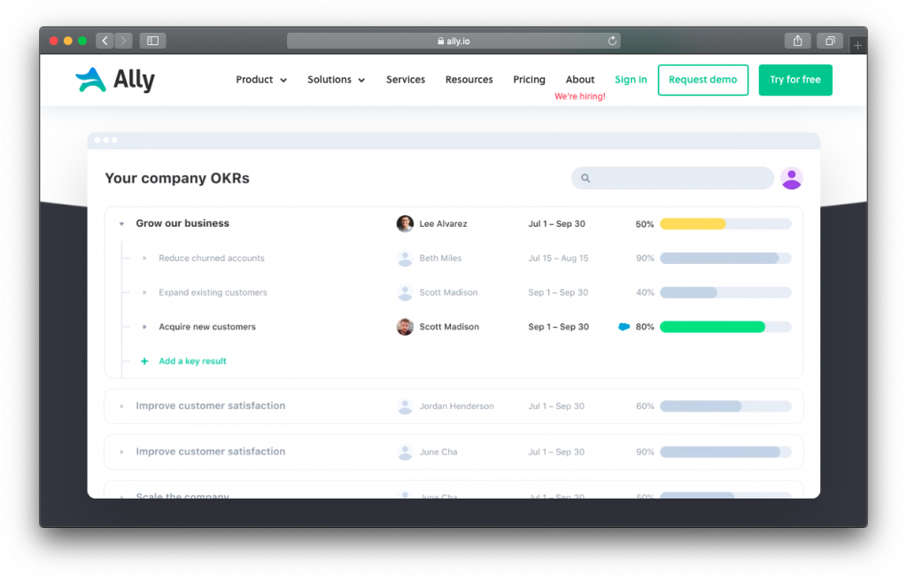Click the Try for free button
Screen dimensions: 907x580
[x=795, y=80]
